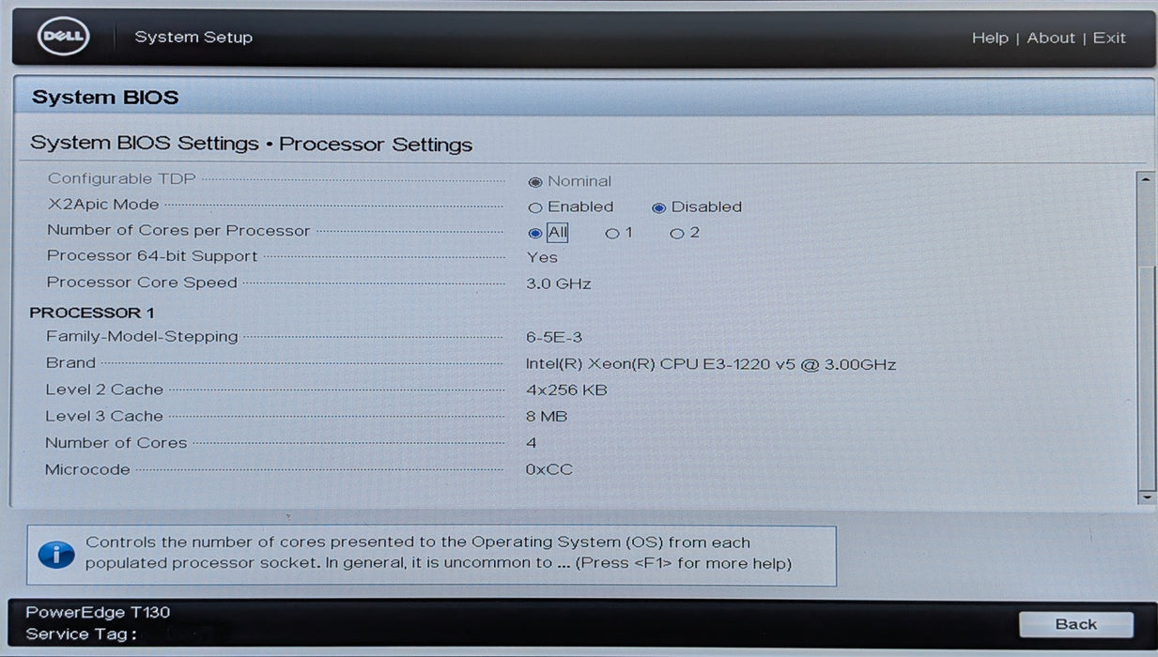
Task: Click Processor 64-bit Support label
Action: click(152, 256)
